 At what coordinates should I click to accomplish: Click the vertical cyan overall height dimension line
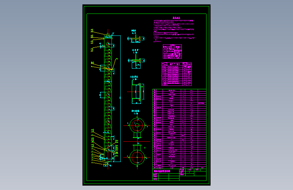click(121, 99)
